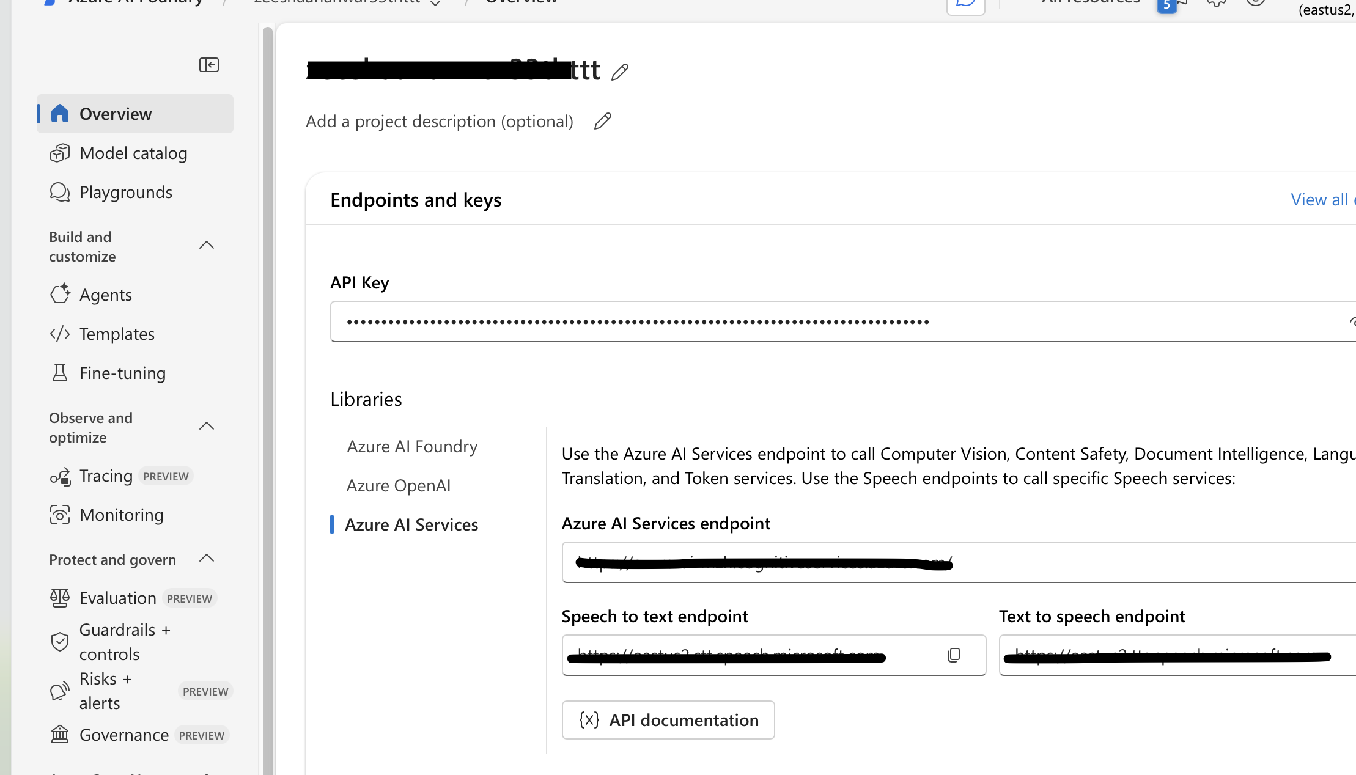The width and height of the screenshot is (1356, 775).
Task: Collapse the Observe and optimize section
Action: click(207, 427)
